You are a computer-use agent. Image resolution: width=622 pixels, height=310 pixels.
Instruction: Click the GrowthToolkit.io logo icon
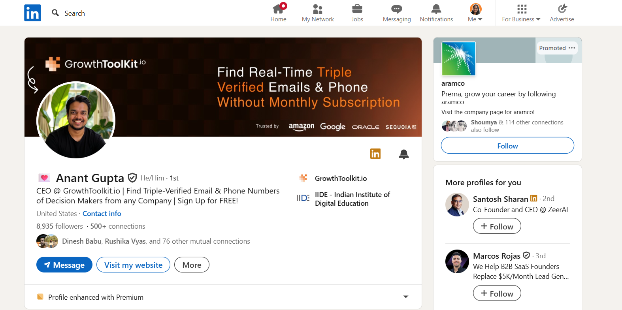[x=303, y=178]
